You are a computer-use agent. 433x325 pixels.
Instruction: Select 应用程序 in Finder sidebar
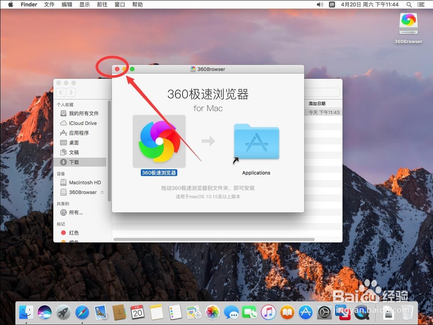80,133
